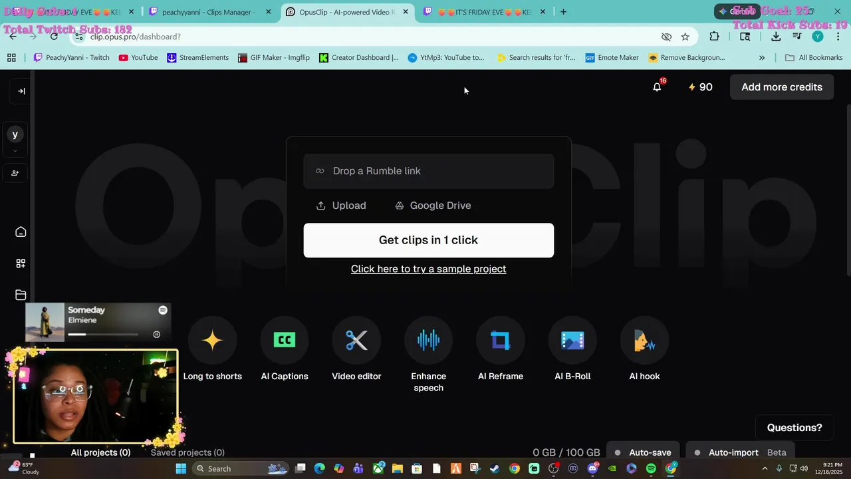Expand the bookmarks bar overflow chevron

tap(762, 58)
